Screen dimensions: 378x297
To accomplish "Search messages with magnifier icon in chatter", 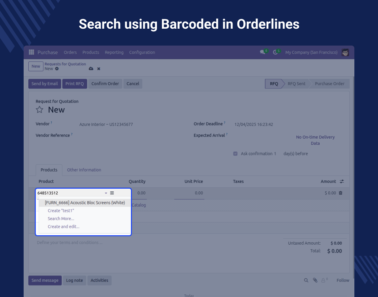I will 306,280.
